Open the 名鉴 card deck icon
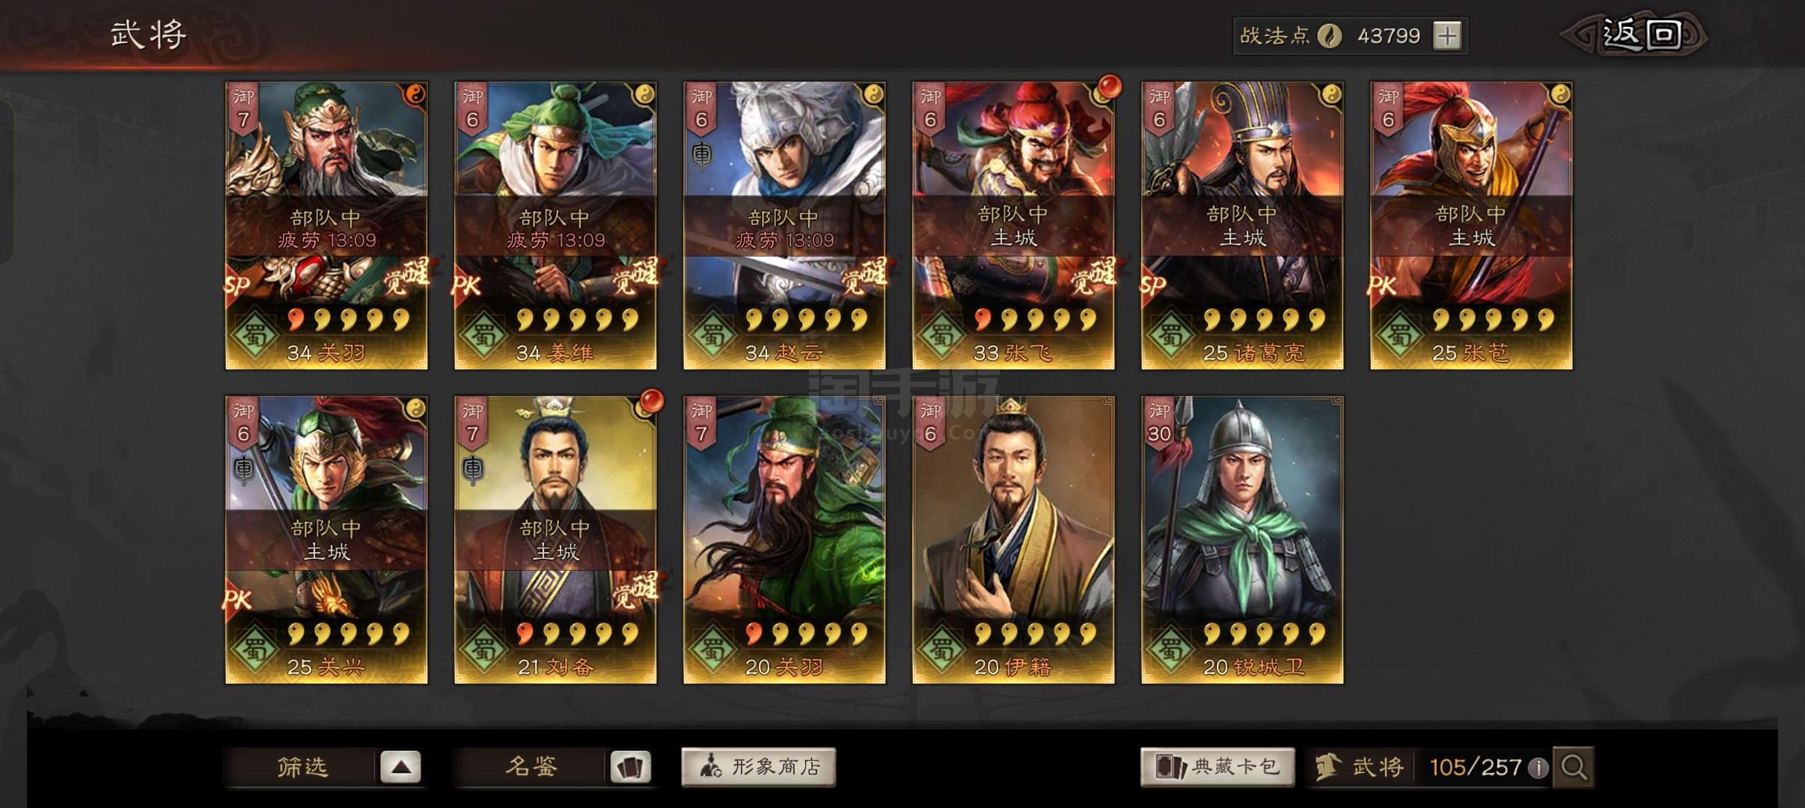Viewport: 1805px width, 808px height. click(x=630, y=768)
